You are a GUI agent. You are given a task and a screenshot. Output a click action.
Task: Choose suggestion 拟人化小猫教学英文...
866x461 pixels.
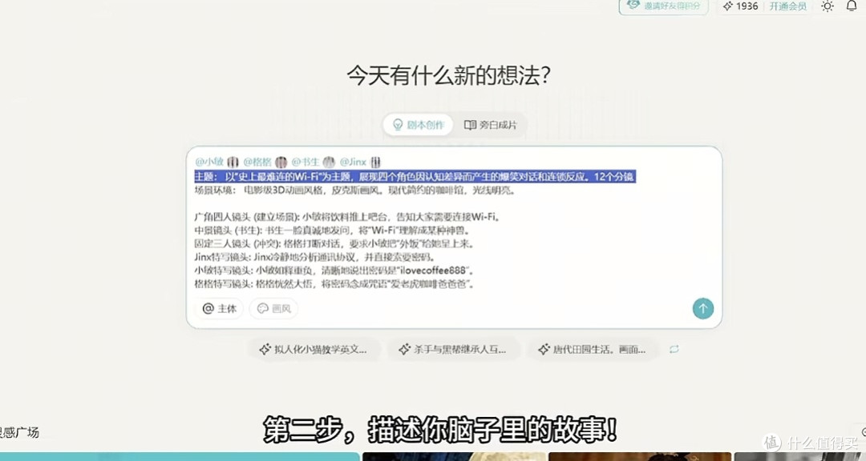(313, 349)
